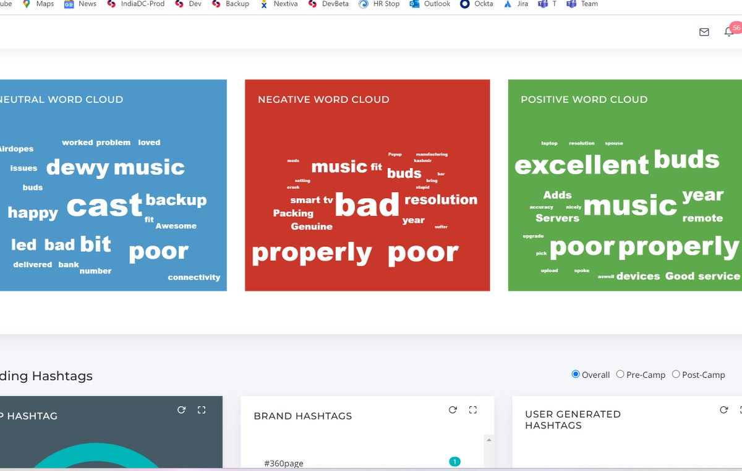
Task: Open Jira bookmark
Action: (516, 4)
